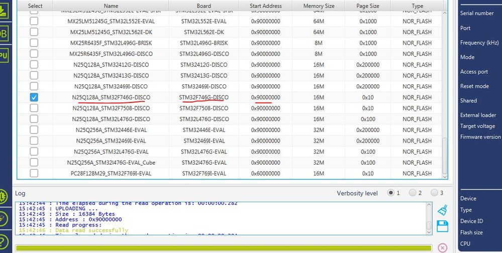The image size is (502, 253).
Task: Click the Frequency (kHz) label
Action: tap(479, 43)
